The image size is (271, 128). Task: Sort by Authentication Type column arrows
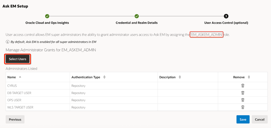104,77
